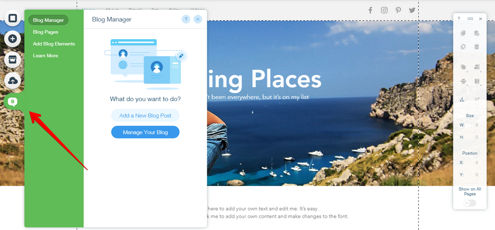Click the Copy icon in toolbar
495x230 pixels.
tap(463, 33)
